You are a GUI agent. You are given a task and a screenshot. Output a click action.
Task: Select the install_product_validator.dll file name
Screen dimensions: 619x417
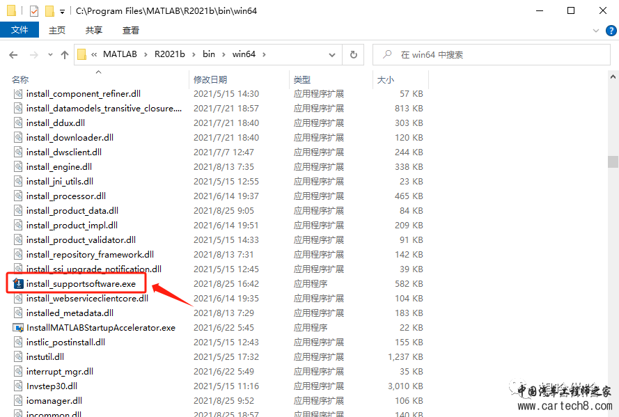click(x=81, y=240)
